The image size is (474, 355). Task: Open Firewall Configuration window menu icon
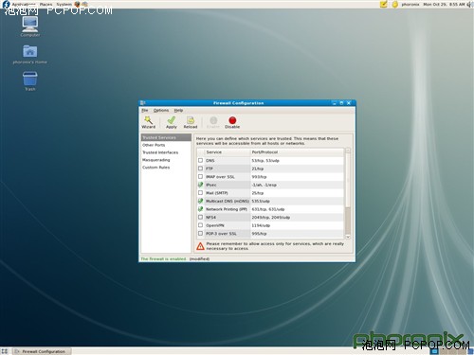(x=143, y=103)
